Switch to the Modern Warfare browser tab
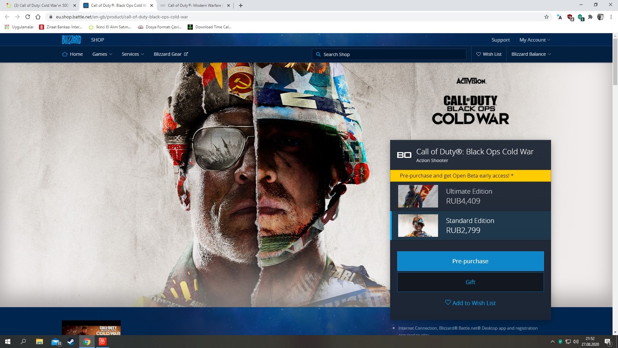Screen dimensions: 618x348 [x=194, y=5]
